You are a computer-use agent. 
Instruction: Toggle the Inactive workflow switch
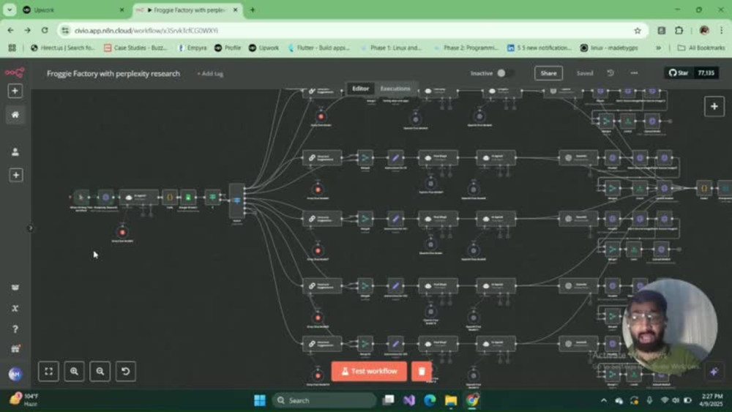(504, 73)
